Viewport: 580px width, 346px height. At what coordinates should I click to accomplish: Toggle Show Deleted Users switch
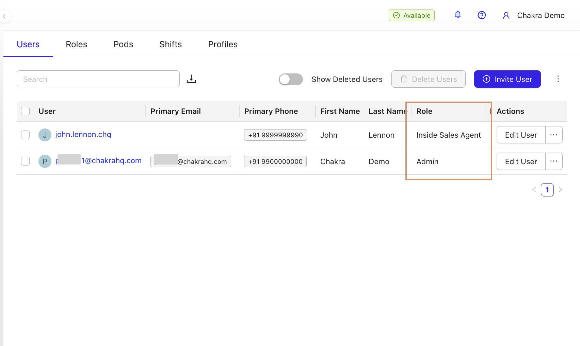tap(291, 79)
